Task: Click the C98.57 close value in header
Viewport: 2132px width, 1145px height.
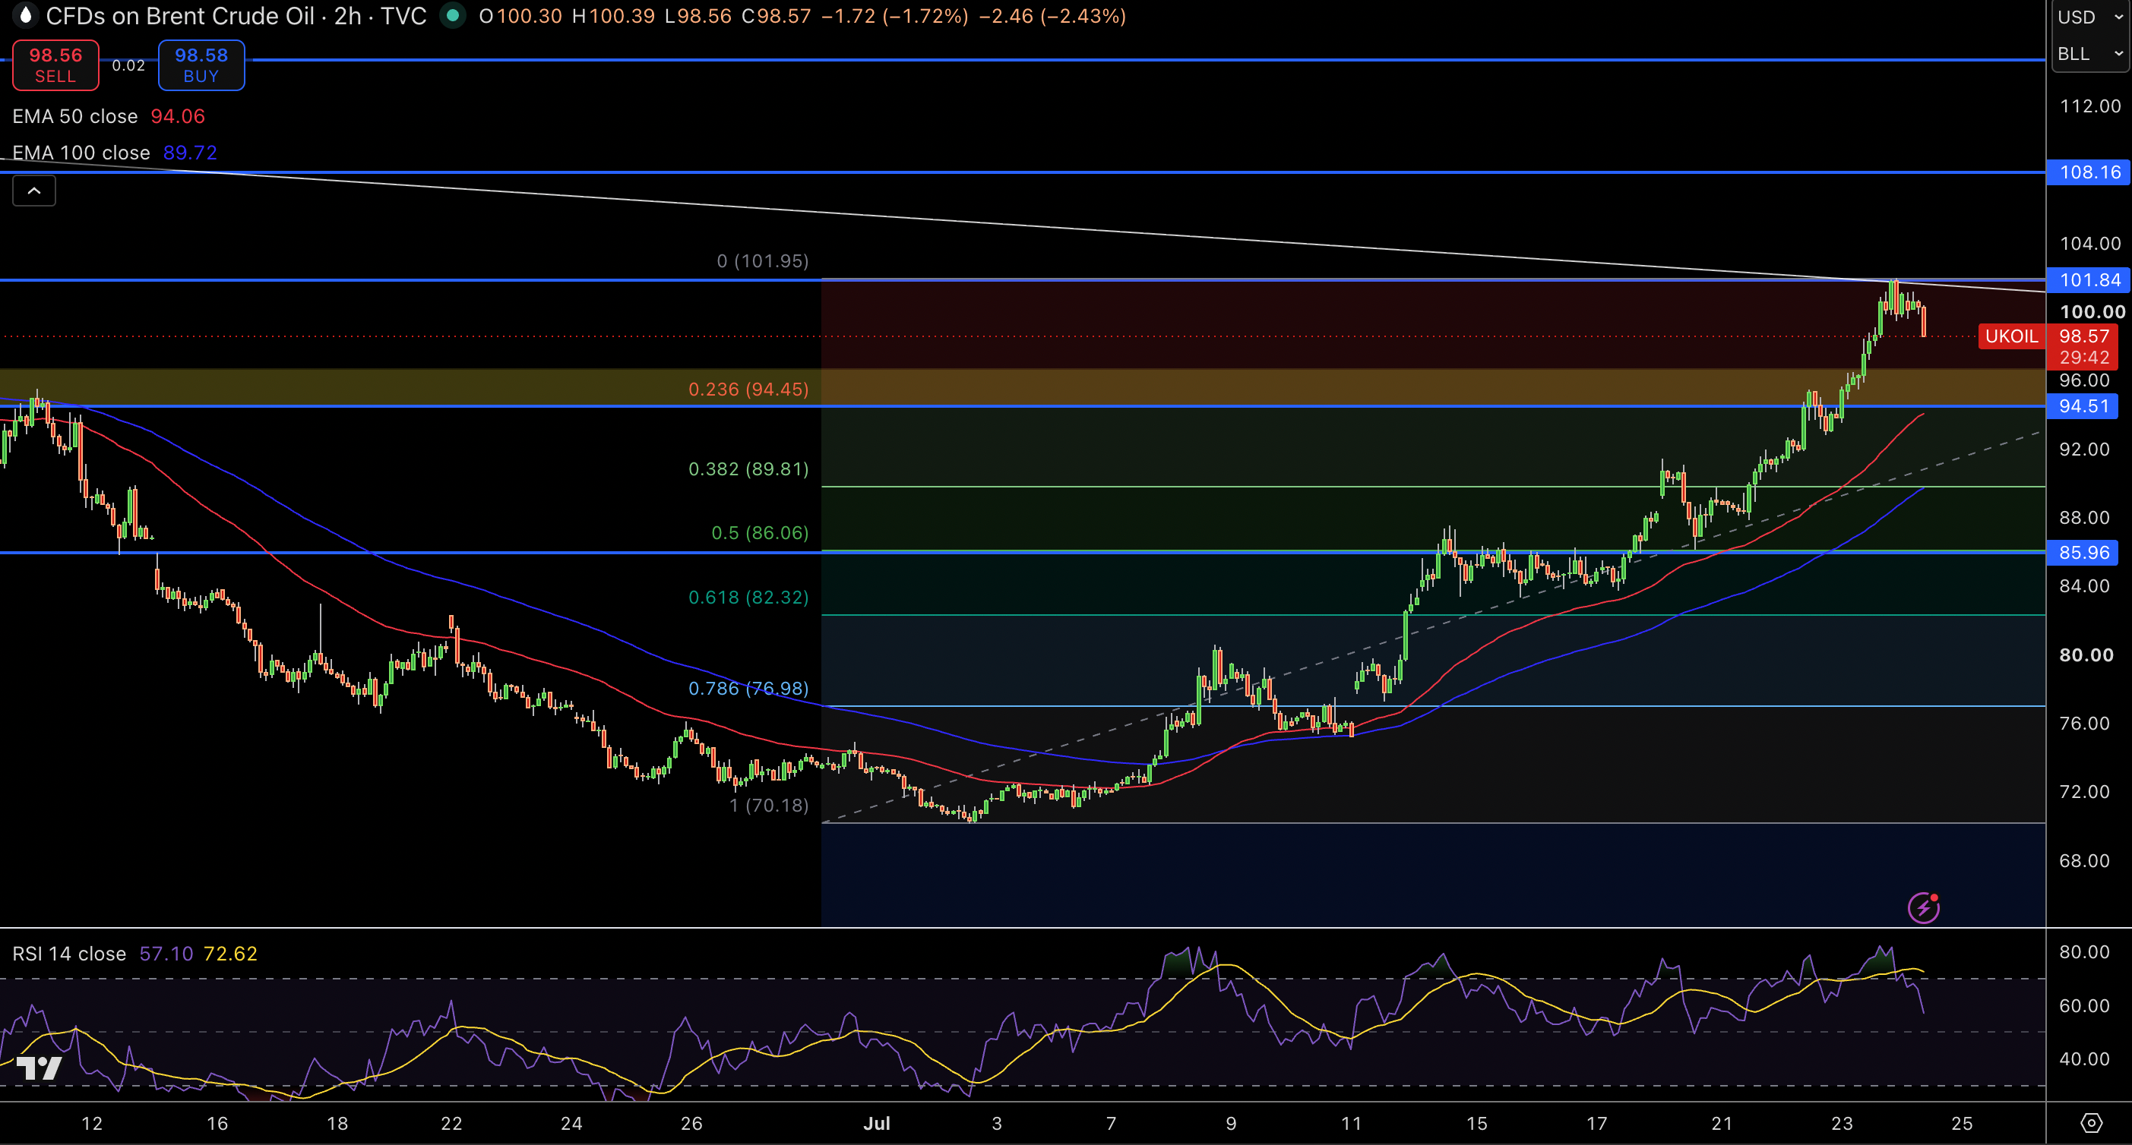Action: (x=777, y=16)
